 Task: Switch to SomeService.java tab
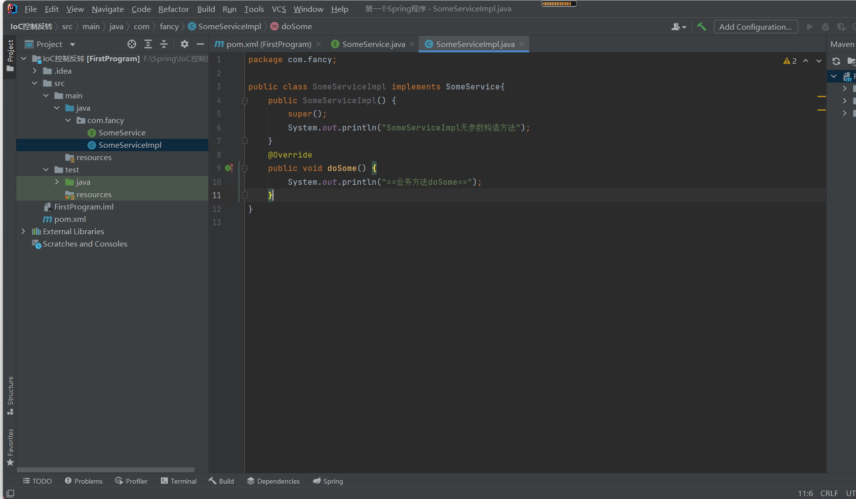(x=374, y=44)
